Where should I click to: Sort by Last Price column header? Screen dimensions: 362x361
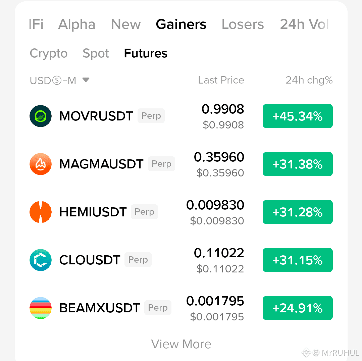click(221, 80)
